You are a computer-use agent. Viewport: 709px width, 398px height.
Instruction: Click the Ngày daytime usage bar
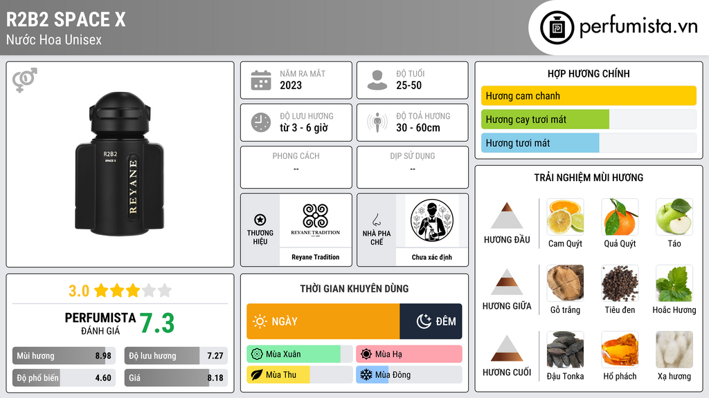point(323,321)
